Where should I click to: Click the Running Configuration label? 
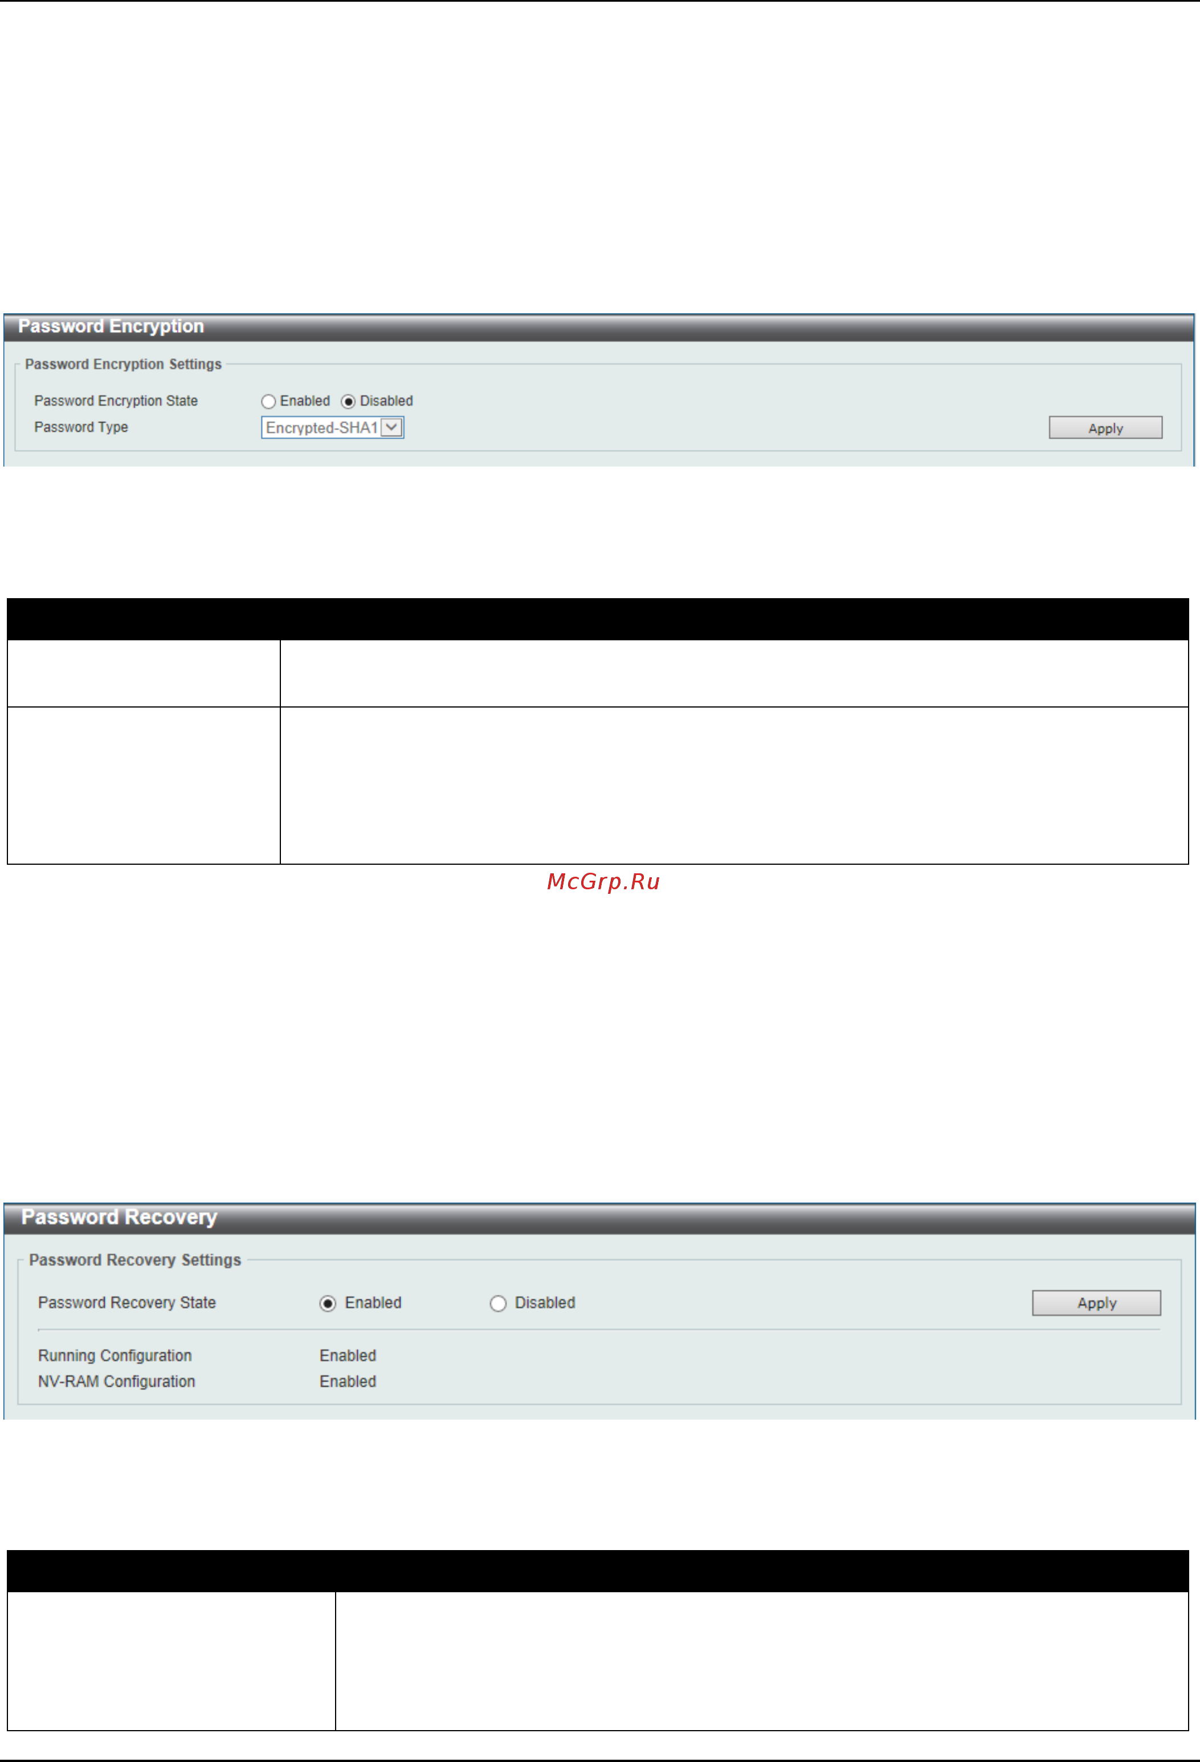point(115,1356)
